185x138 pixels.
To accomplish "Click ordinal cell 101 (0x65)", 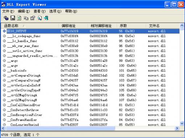I will (128, 70).
